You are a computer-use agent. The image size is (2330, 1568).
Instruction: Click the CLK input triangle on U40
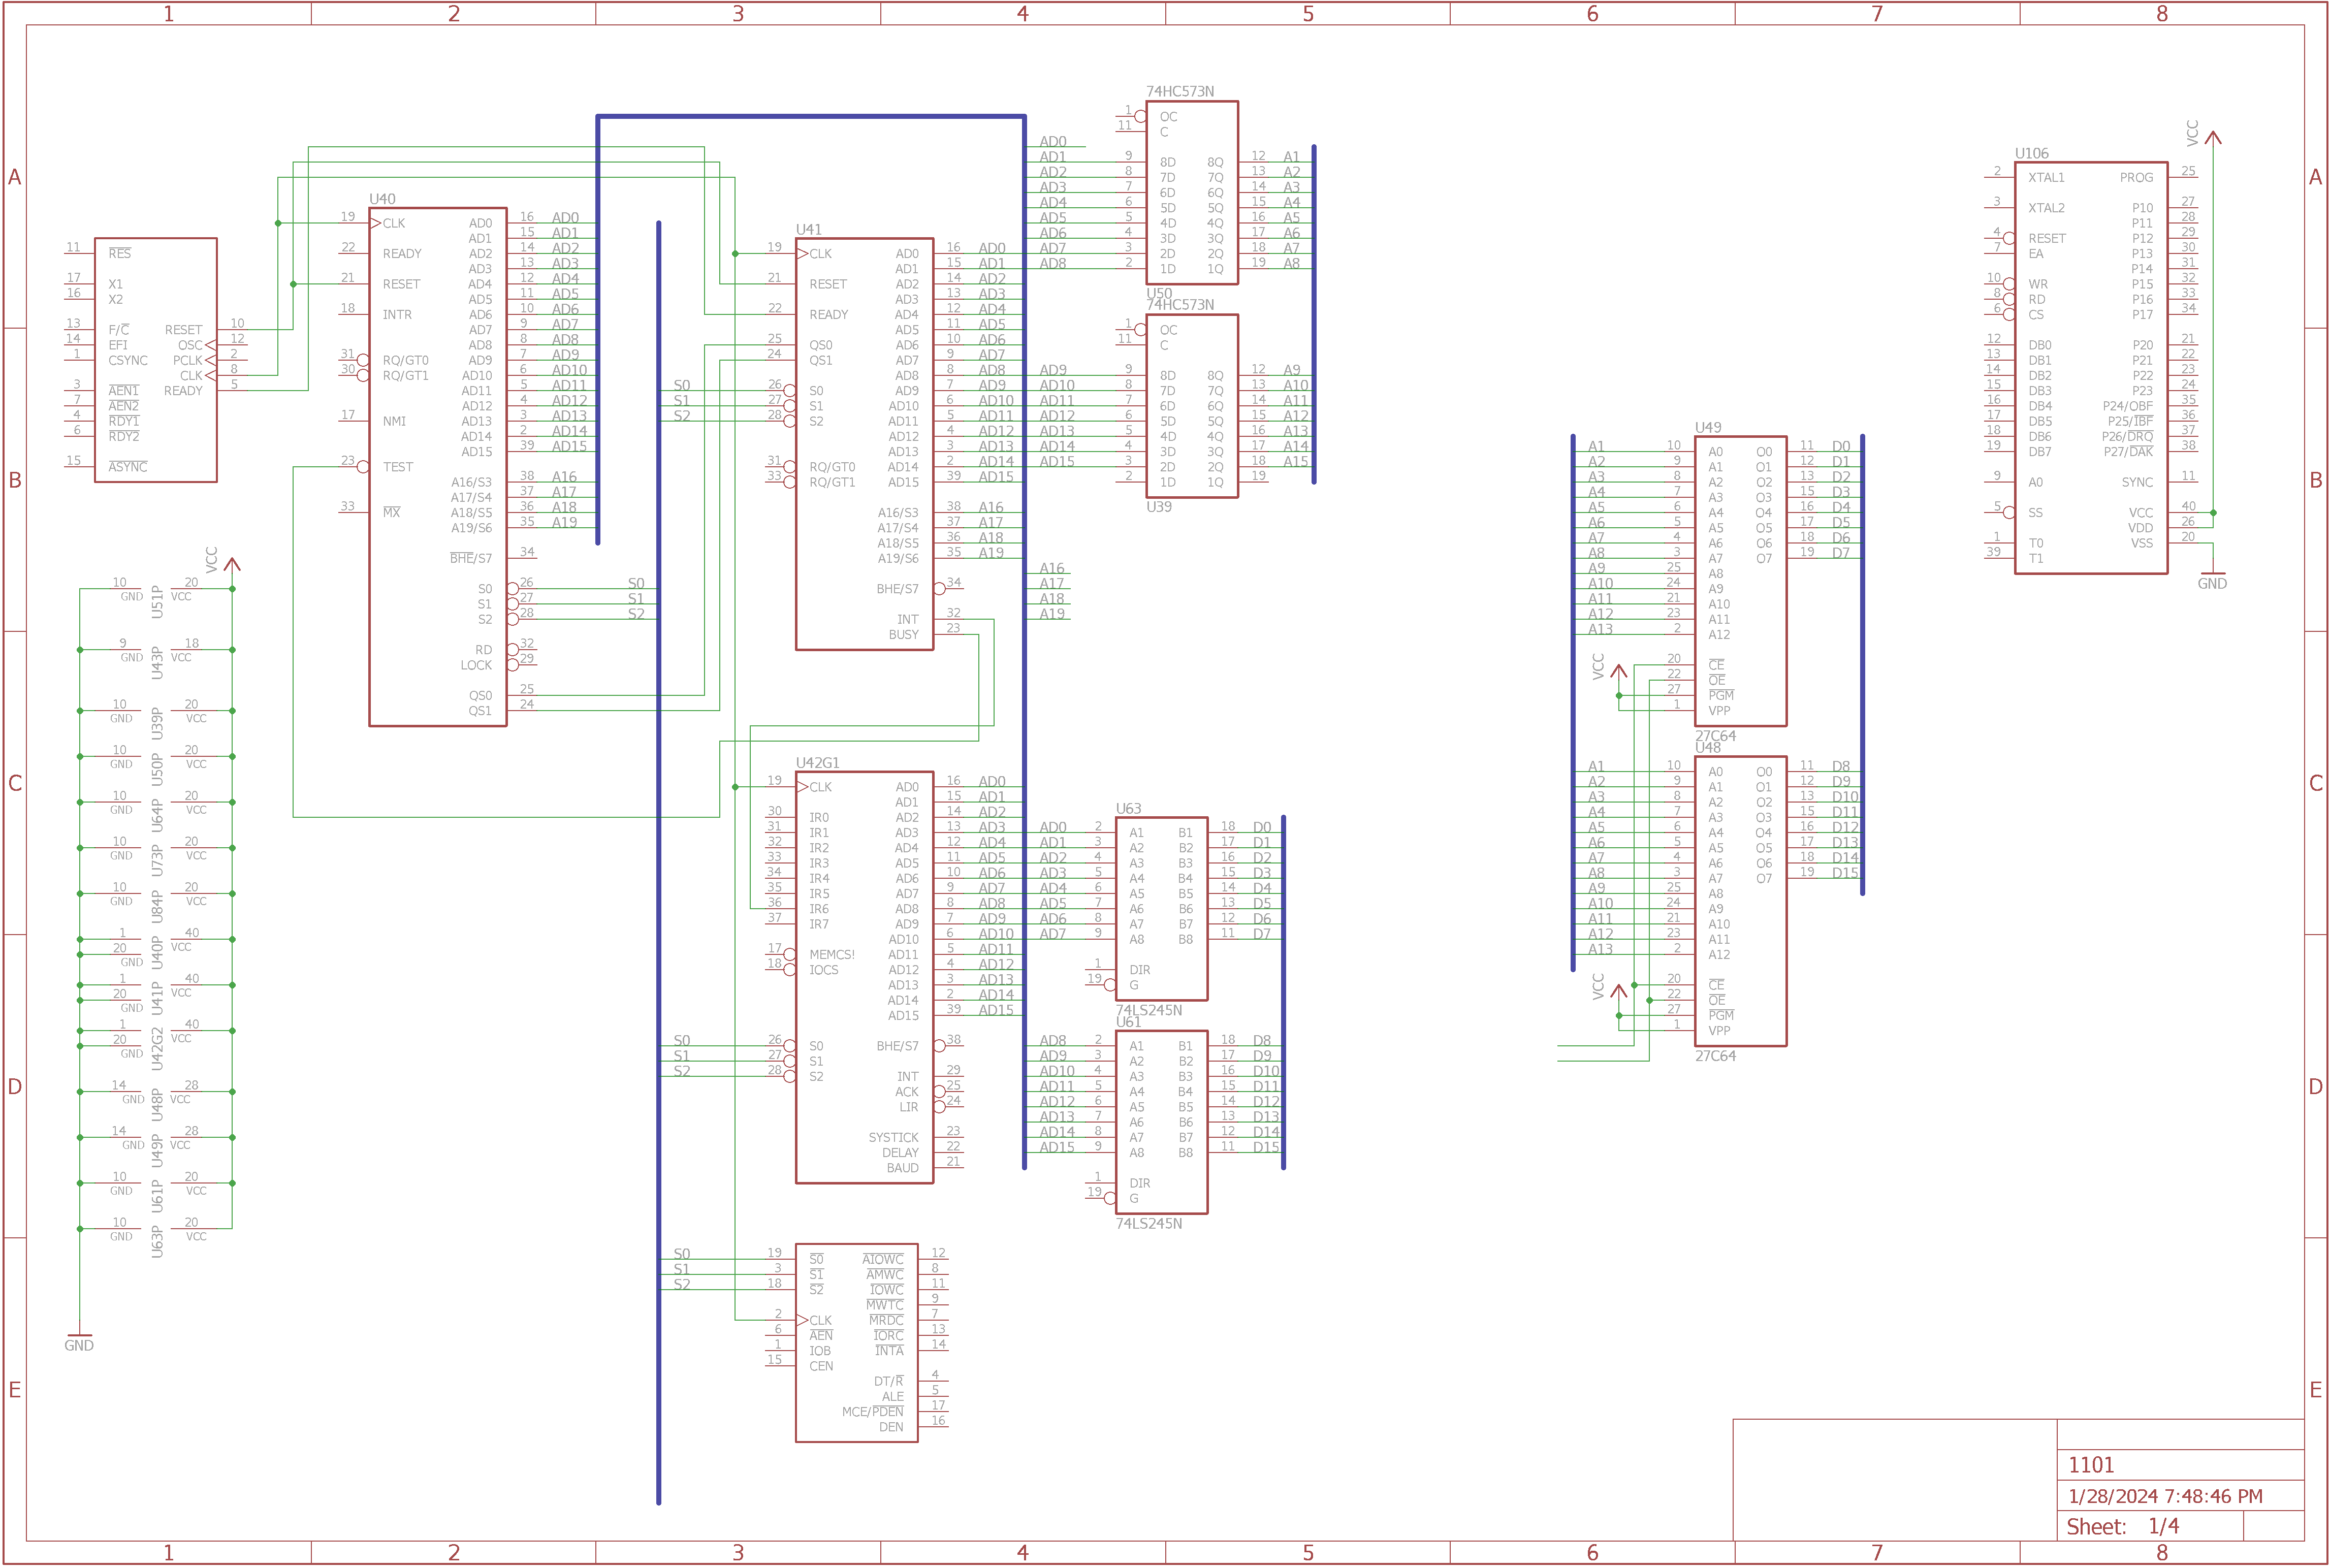tap(376, 223)
